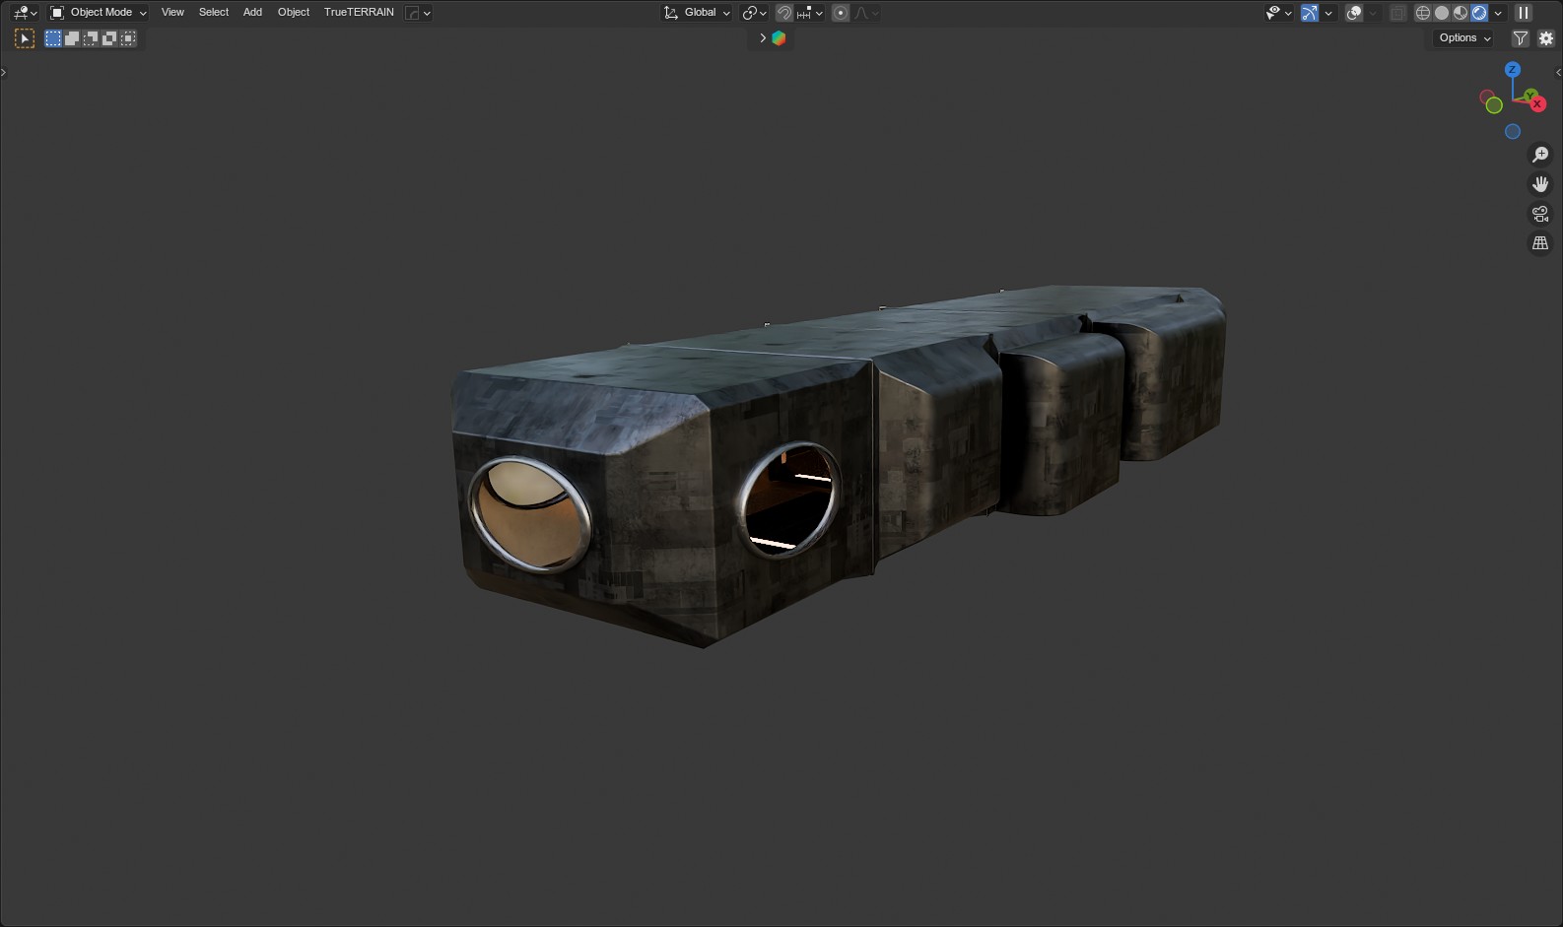
Task: Open the Global transform orientation dropdown
Action: coord(698,13)
